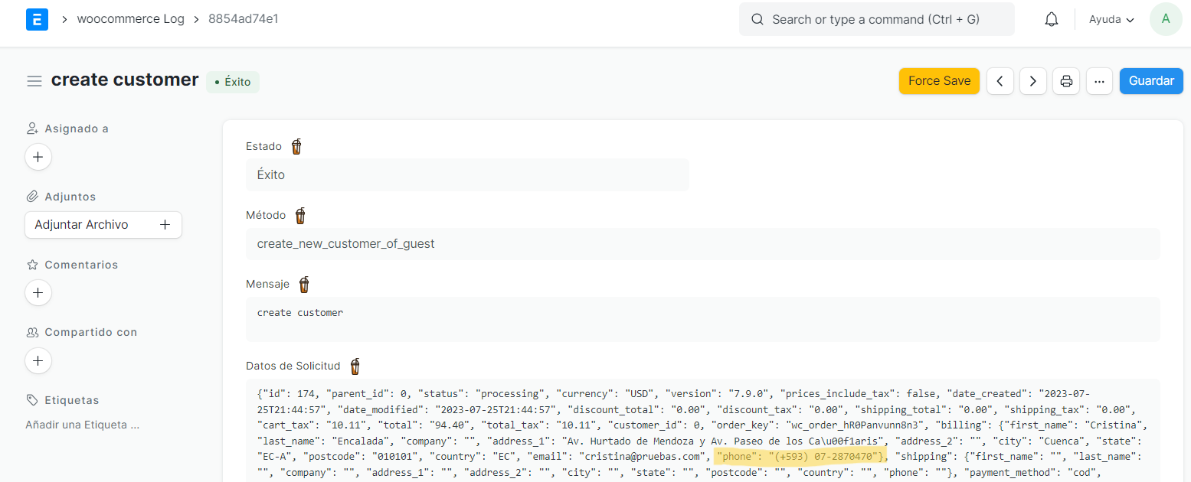The width and height of the screenshot is (1191, 482).
Task: Click the trash icon beside Mensaje
Action: (304, 284)
